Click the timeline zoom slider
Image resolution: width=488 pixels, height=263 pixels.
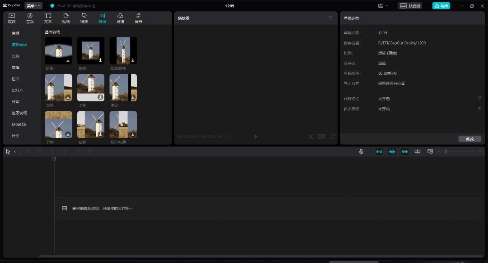[460, 152]
